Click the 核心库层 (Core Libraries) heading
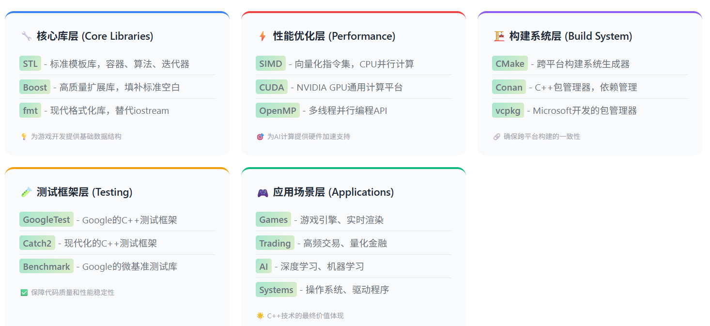This screenshot has width=710, height=326. (x=95, y=36)
